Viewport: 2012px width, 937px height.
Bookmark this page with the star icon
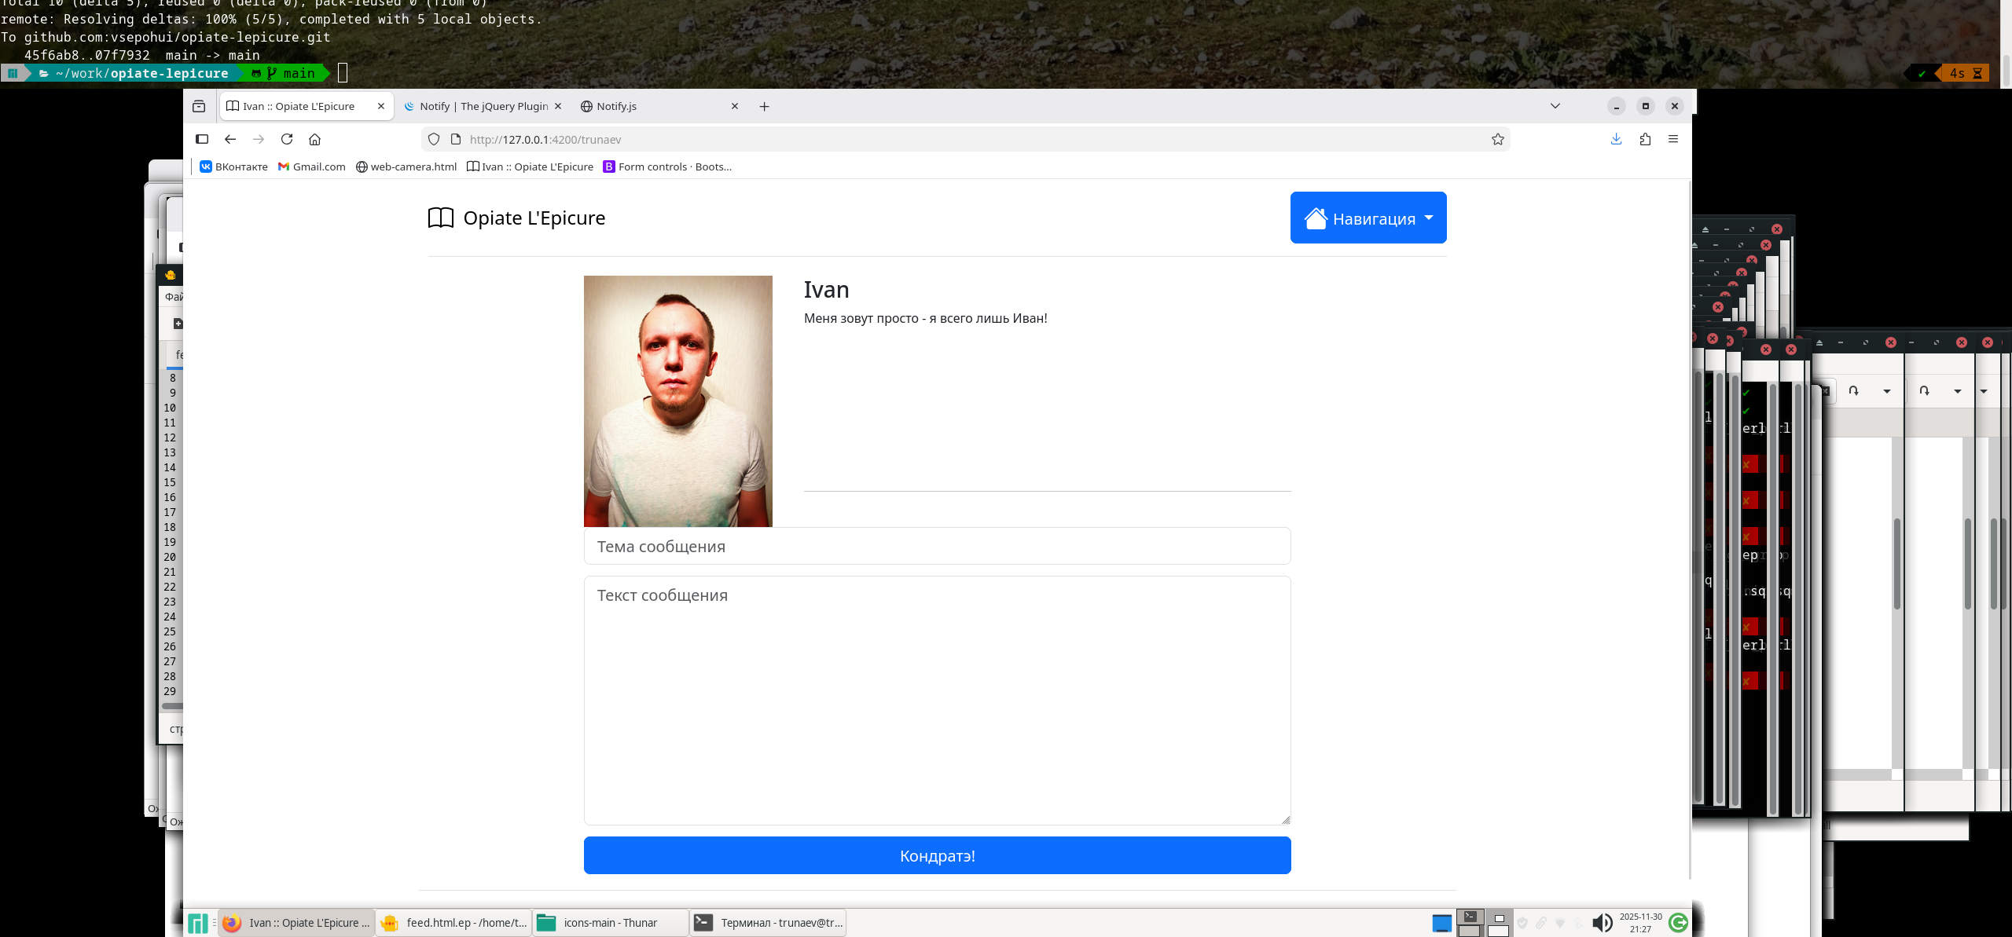pyautogui.click(x=1498, y=139)
